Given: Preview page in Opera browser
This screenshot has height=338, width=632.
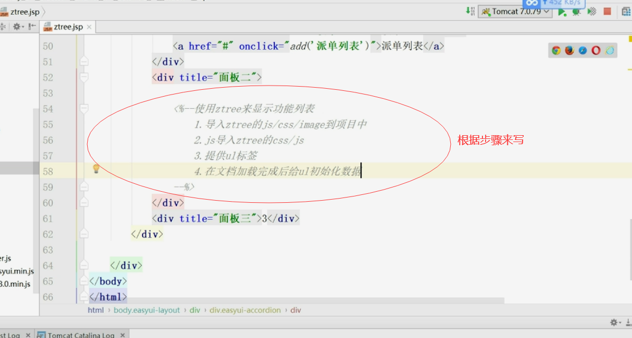Looking at the screenshot, I should (x=596, y=50).
